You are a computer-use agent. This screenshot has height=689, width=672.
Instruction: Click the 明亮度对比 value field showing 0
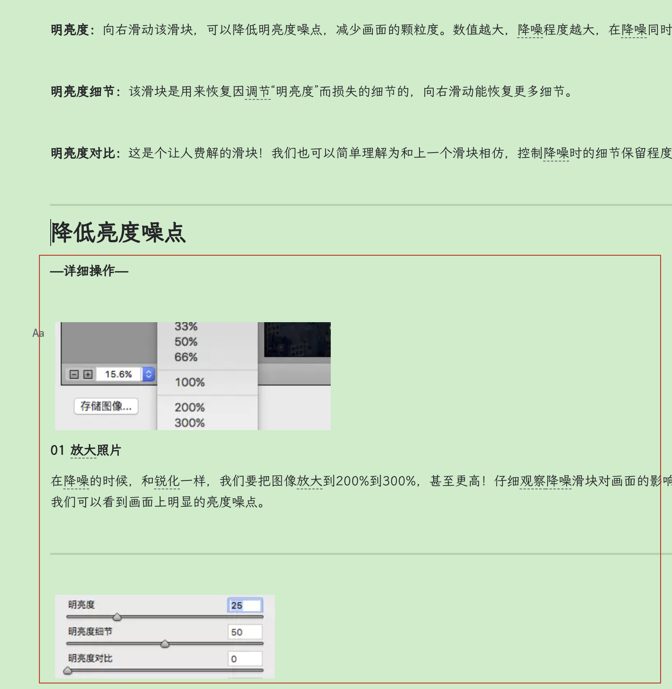click(245, 659)
